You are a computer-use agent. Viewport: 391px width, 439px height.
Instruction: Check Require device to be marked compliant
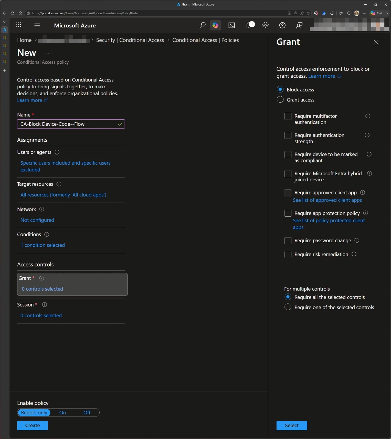tap(288, 154)
